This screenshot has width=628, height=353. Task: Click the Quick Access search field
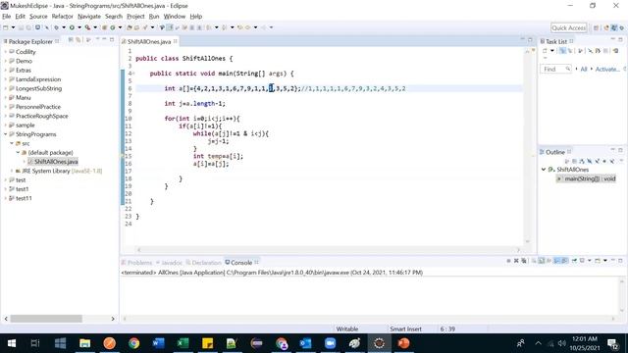pos(569,27)
